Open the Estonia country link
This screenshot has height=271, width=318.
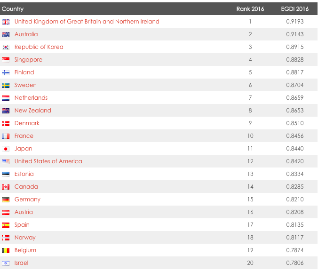pyautogui.click(x=24, y=174)
